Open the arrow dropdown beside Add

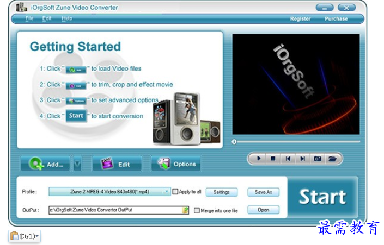(77, 164)
